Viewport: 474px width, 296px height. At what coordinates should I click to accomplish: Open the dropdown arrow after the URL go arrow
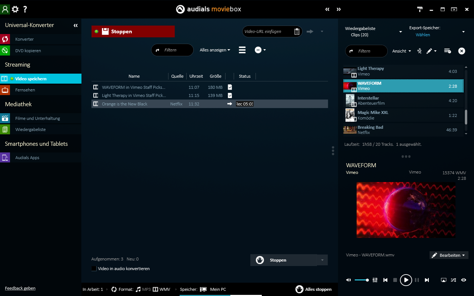coord(322,31)
